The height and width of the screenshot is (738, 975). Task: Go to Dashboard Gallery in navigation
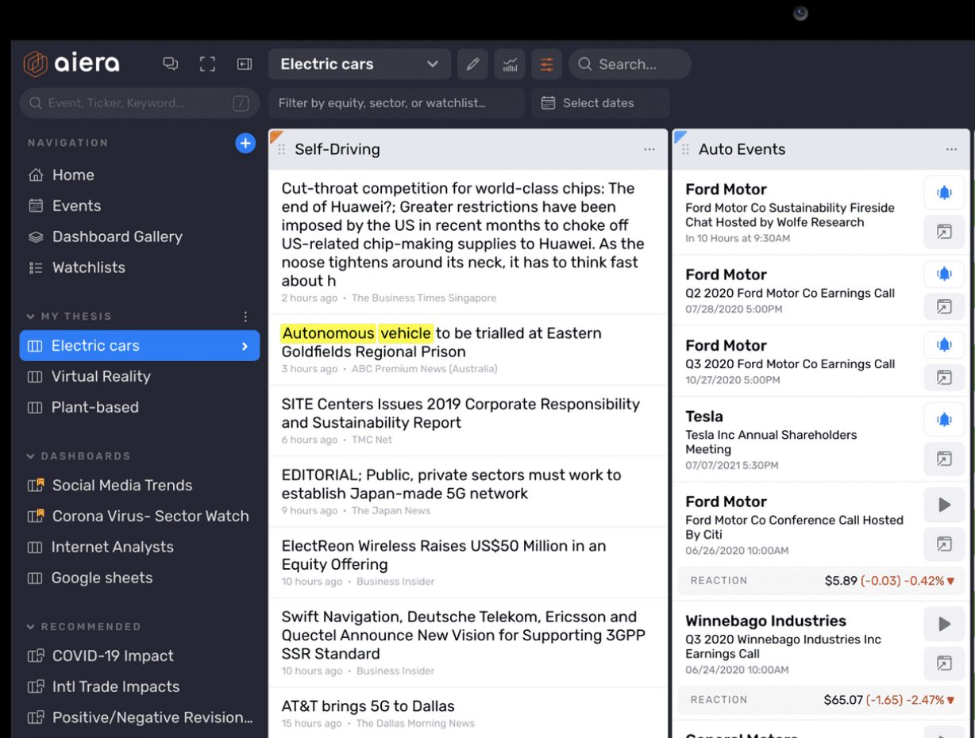(x=117, y=236)
